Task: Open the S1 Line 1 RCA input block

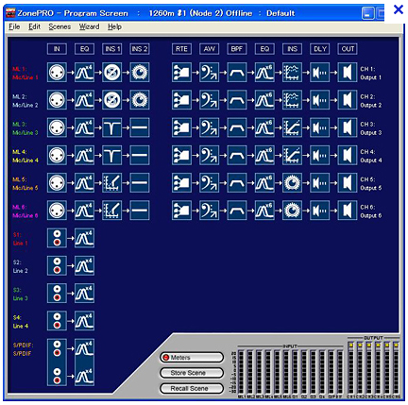Action: point(57,238)
